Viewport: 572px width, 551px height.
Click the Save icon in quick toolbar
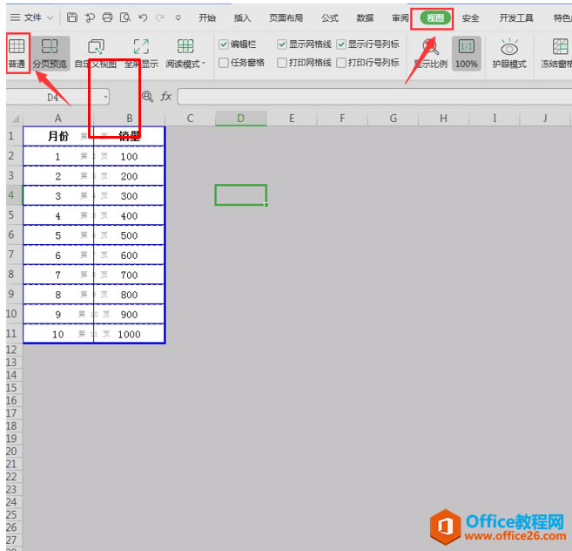[x=72, y=17]
